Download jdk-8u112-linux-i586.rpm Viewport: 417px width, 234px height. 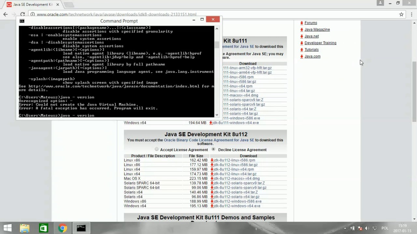[x=235, y=160]
